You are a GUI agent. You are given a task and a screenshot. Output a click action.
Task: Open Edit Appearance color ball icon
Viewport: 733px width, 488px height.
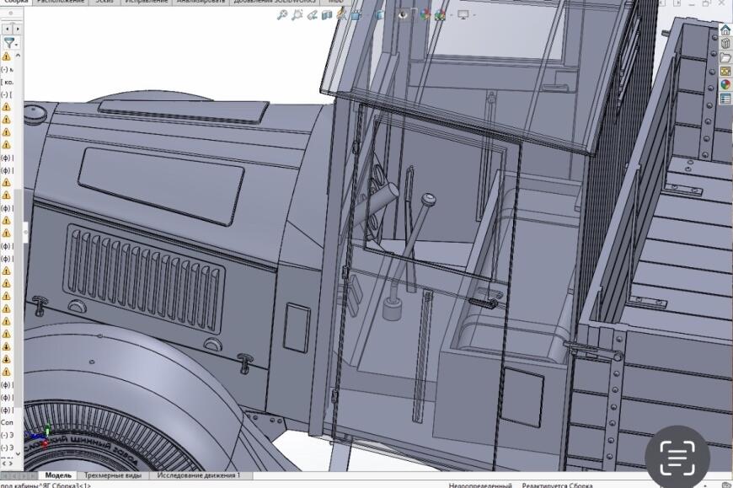tap(425, 15)
